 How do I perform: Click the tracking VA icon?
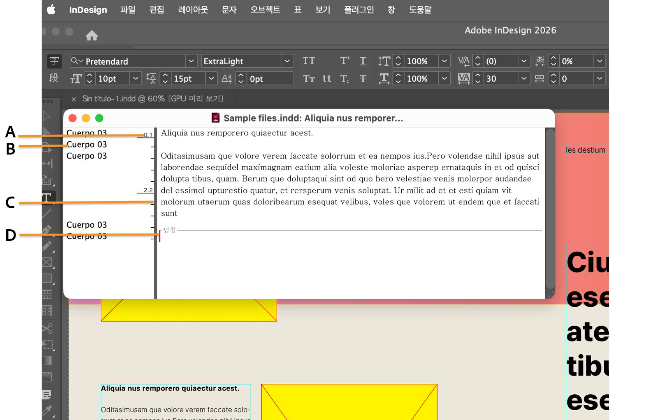tap(464, 79)
